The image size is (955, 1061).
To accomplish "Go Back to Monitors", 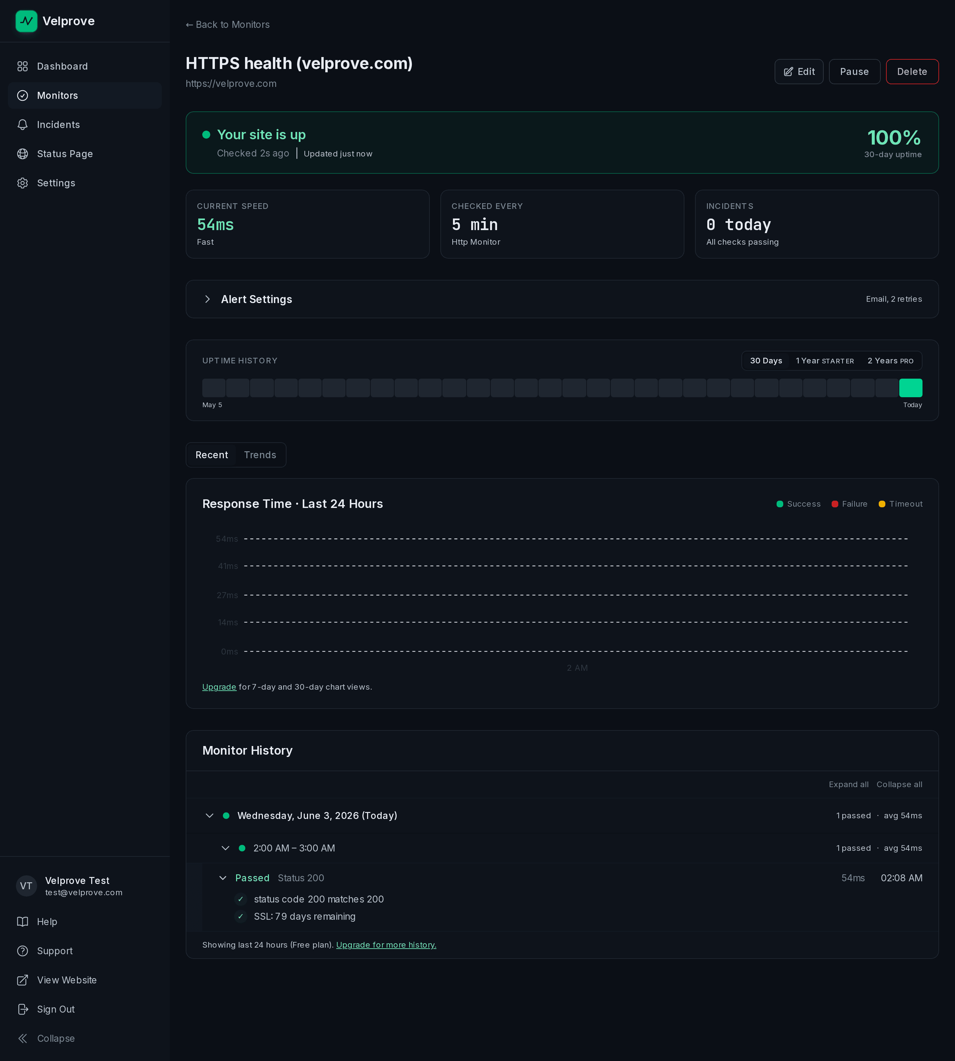I will pyautogui.click(x=228, y=25).
